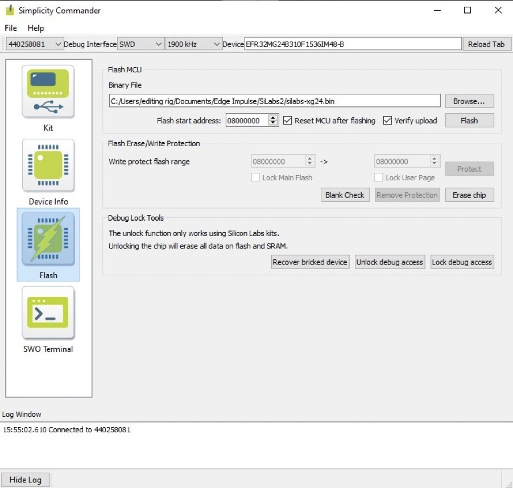Image resolution: width=513 pixels, height=488 pixels.
Task: Click the Device name field
Action: pyautogui.click(x=353, y=44)
